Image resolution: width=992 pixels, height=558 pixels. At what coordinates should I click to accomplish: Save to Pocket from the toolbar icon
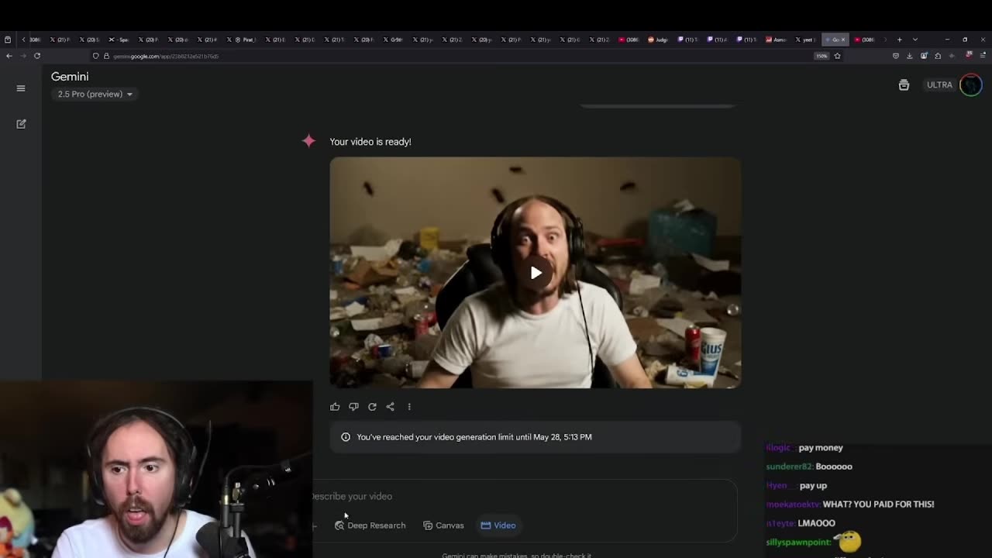click(896, 56)
